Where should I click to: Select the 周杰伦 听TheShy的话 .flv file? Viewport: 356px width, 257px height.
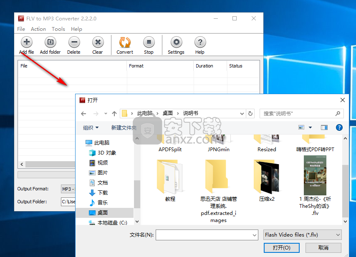click(315, 186)
